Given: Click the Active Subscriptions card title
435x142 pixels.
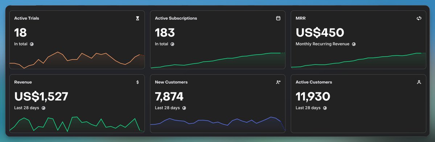Looking at the screenshot, I should pos(176,19).
